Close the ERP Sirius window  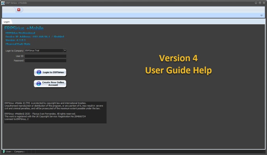[264, 3]
